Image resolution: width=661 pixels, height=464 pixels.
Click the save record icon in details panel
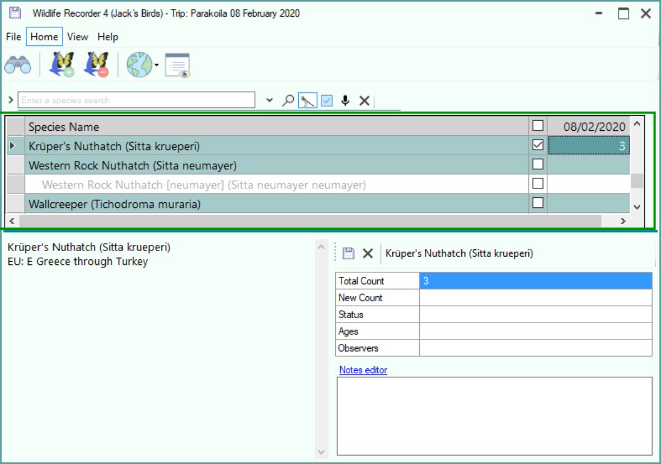[348, 253]
